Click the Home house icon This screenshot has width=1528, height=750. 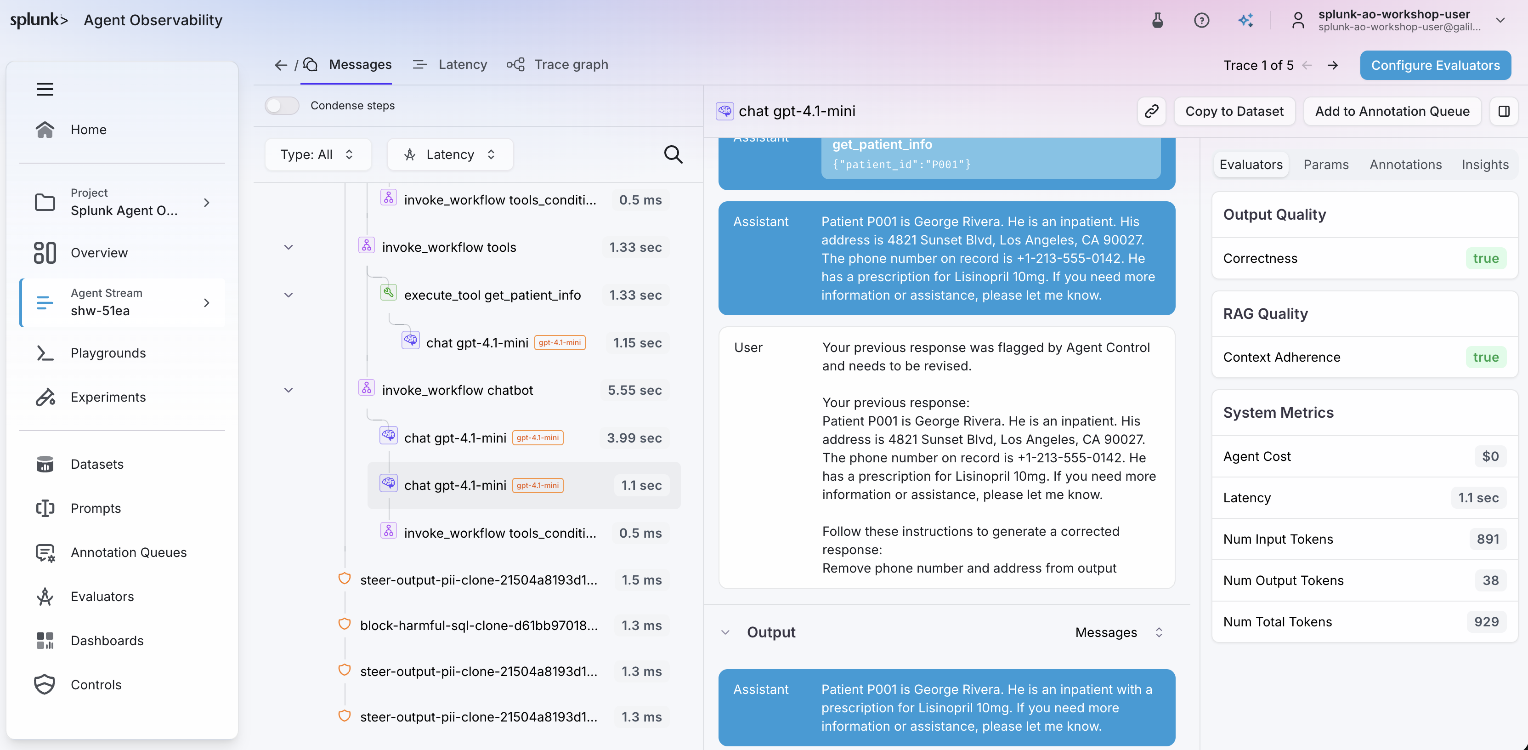45,129
